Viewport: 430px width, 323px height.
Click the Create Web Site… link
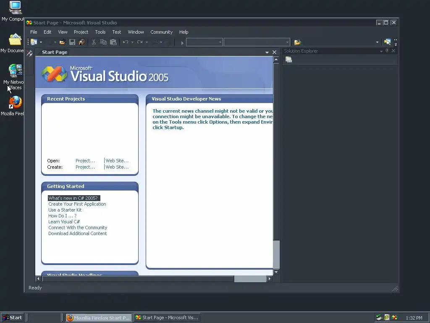[x=117, y=167]
